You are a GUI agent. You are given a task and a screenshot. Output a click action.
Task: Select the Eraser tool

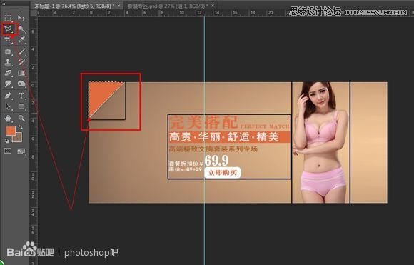tap(8, 73)
